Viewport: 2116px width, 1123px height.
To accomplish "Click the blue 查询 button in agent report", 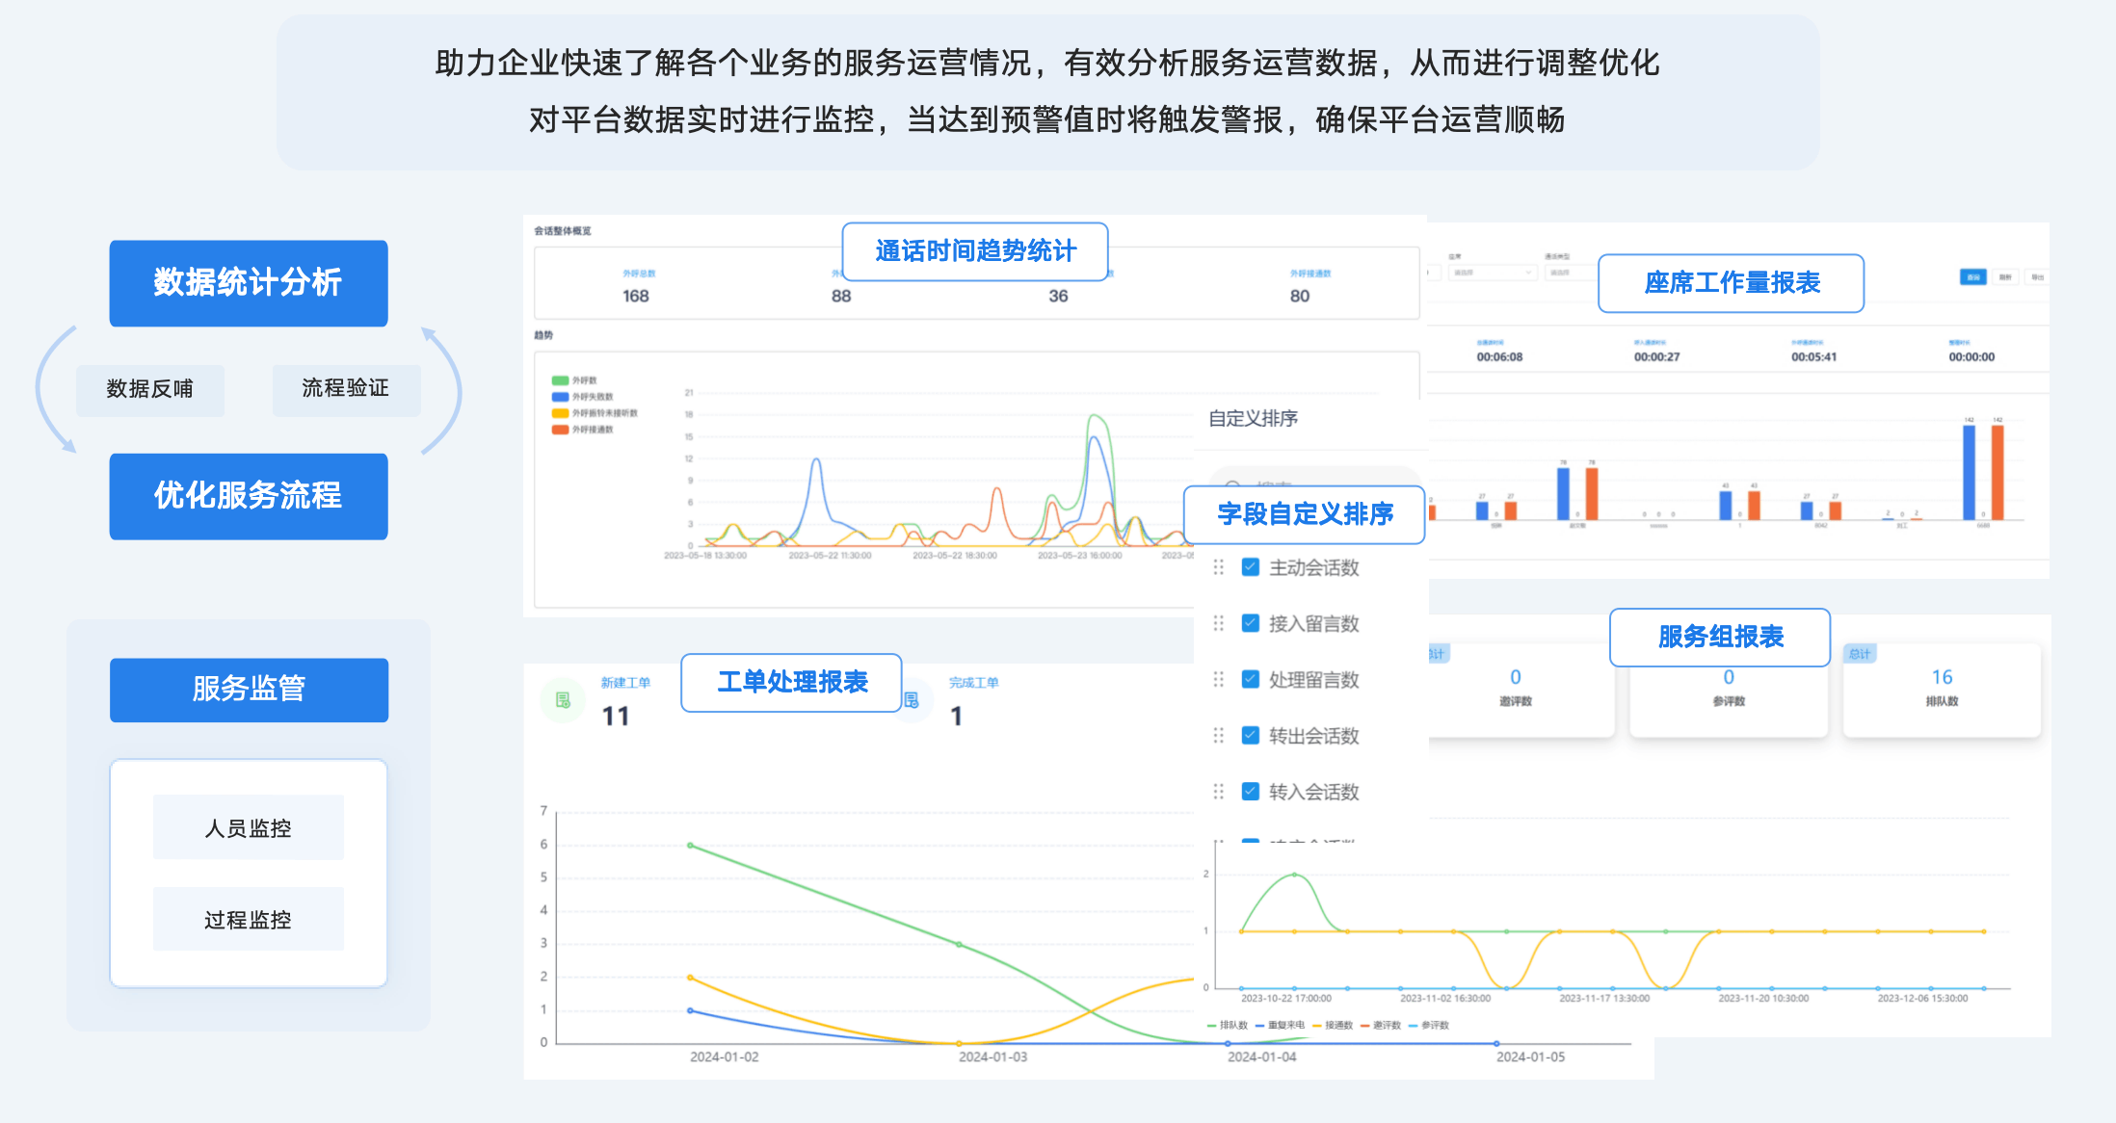I will (x=1972, y=277).
